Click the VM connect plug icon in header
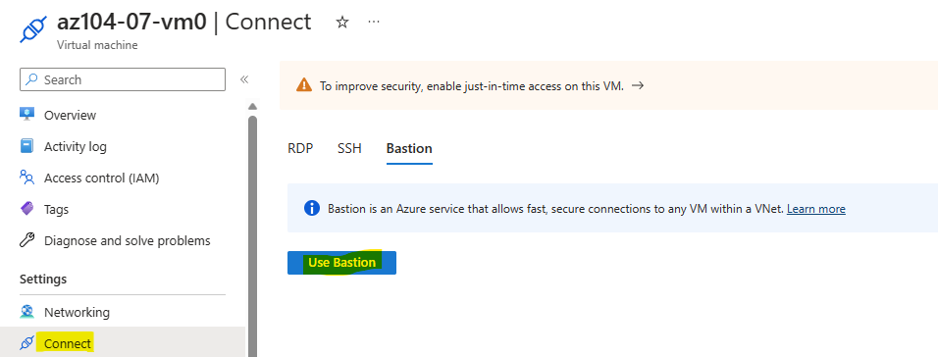Viewport: 938px width, 357px height. coord(33,28)
